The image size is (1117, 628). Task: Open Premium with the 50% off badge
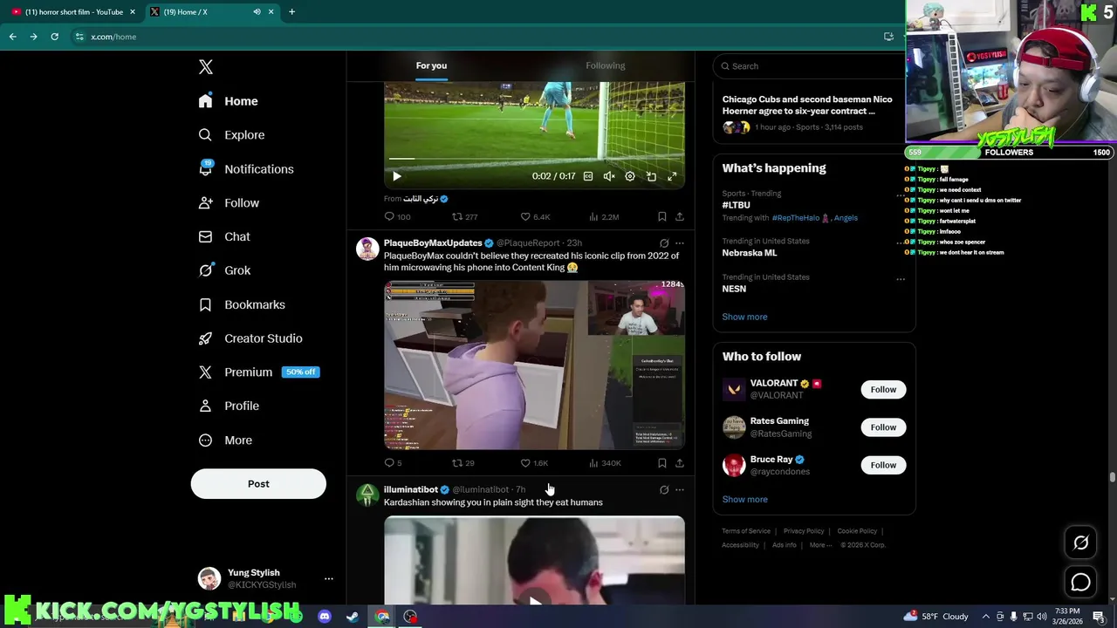[x=258, y=372]
